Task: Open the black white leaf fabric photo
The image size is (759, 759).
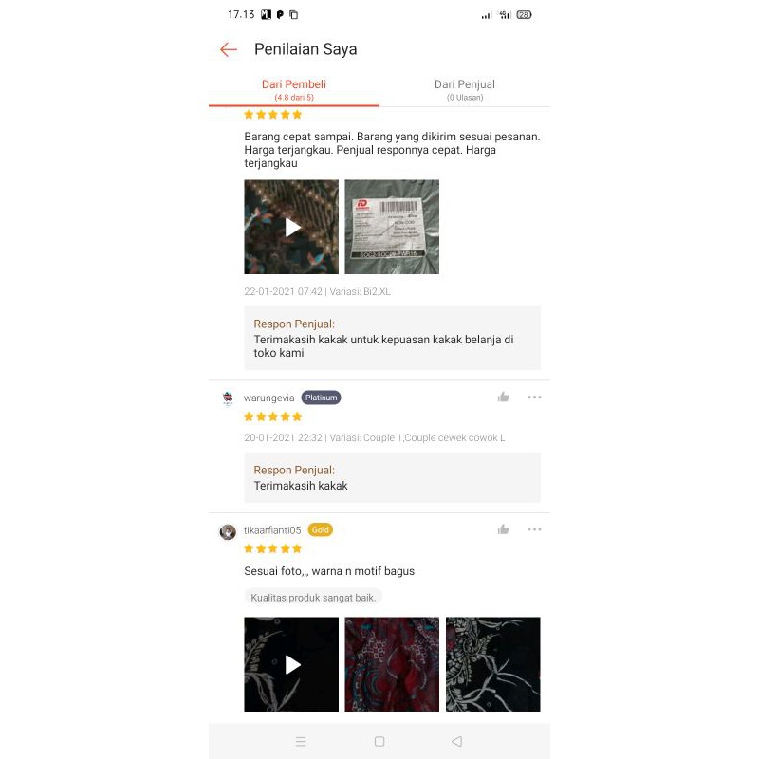Action: (492, 664)
